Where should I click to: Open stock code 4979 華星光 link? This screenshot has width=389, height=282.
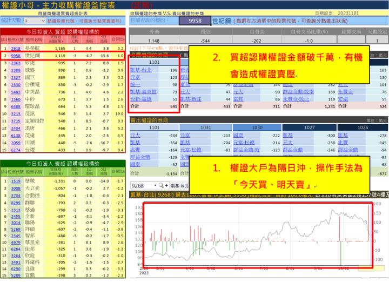tap(16, 243)
